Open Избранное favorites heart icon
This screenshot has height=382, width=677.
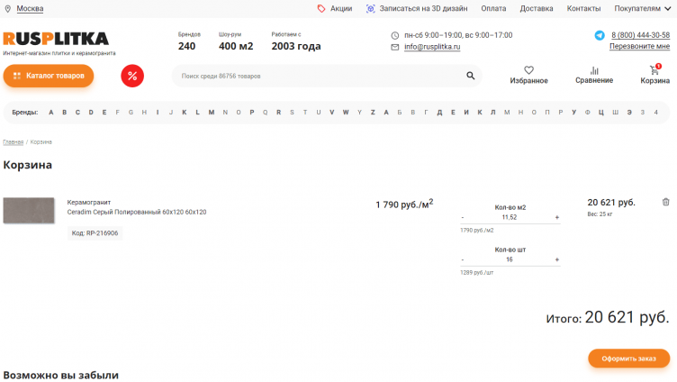528,70
